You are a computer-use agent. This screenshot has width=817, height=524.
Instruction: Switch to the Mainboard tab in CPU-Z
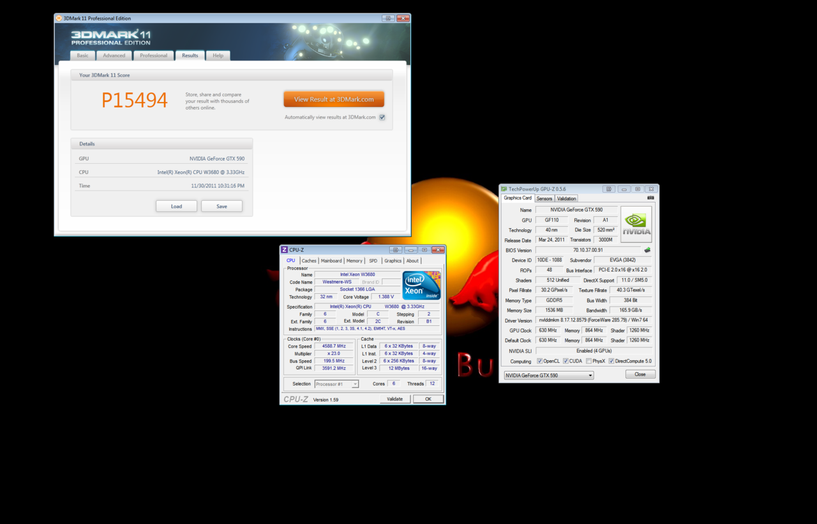pos(331,261)
